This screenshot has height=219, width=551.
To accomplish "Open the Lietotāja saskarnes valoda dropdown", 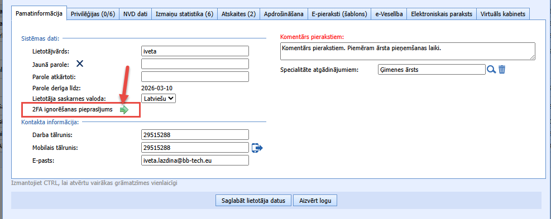I will pos(158,98).
